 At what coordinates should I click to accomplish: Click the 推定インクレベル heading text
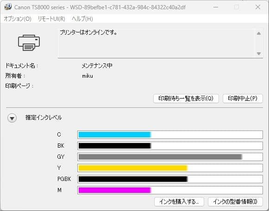coord(44,118)
